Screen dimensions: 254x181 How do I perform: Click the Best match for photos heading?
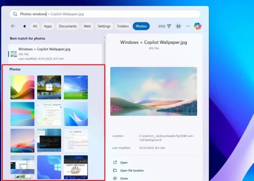point(28,38)
